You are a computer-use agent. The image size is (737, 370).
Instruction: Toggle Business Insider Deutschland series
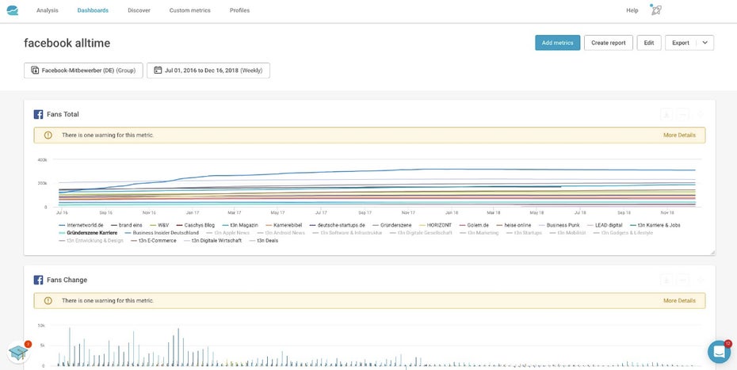click(x=162, y=233)
